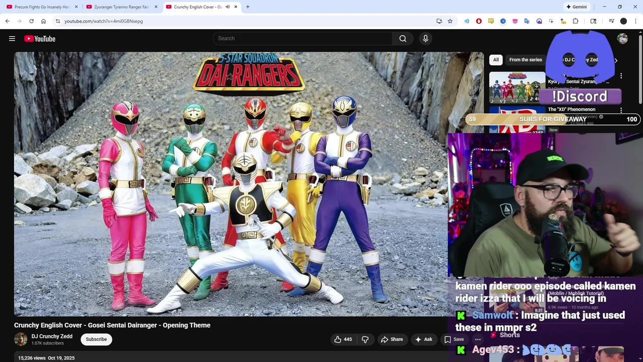Click the browser address bar URL
This screenshot has height=362, width=643.
click(x=103, y=21)
